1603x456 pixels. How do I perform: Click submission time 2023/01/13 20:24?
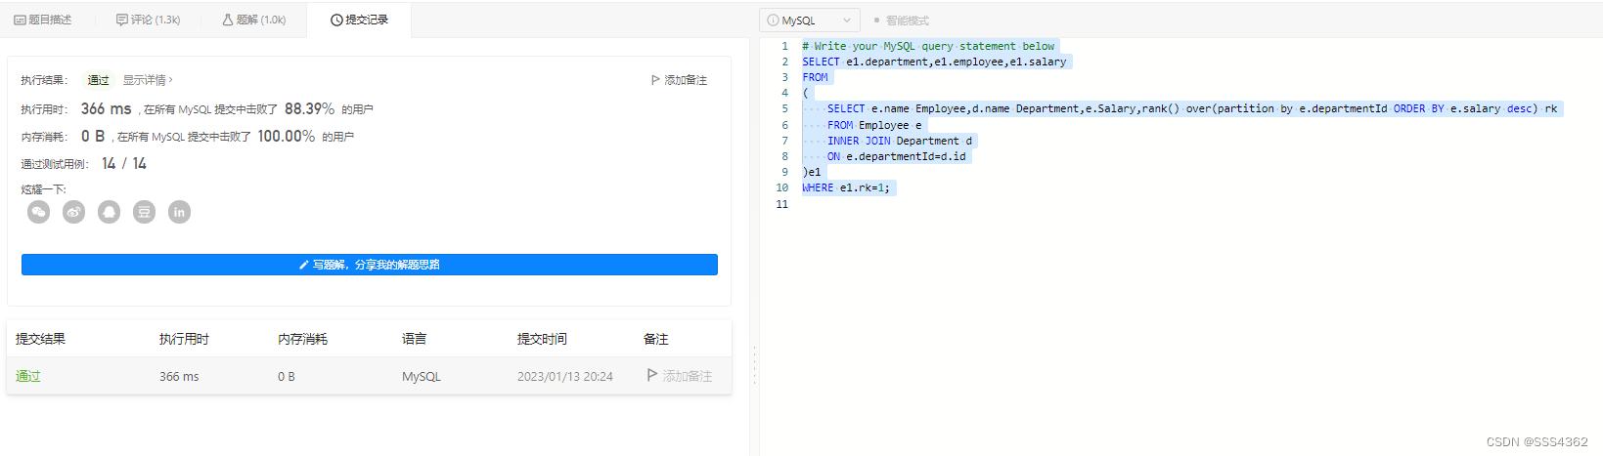click(565, 376)
